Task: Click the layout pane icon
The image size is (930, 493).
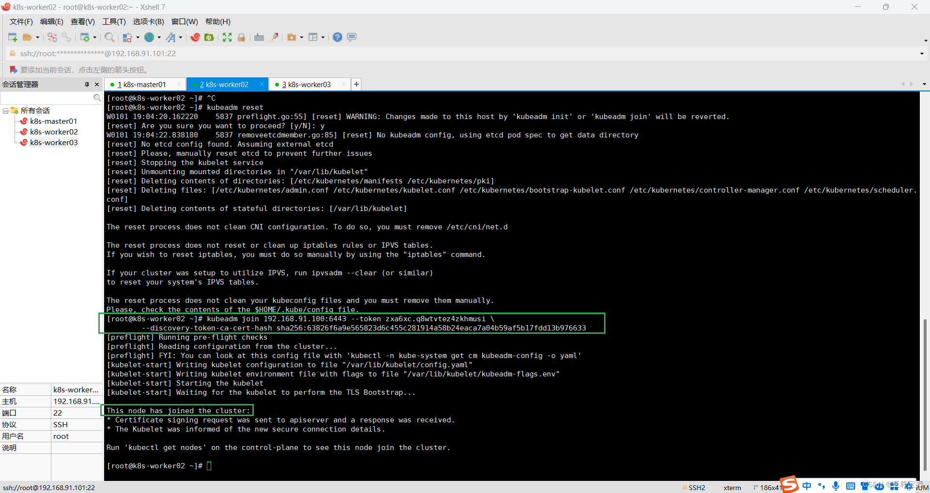Action: [313, 37]
